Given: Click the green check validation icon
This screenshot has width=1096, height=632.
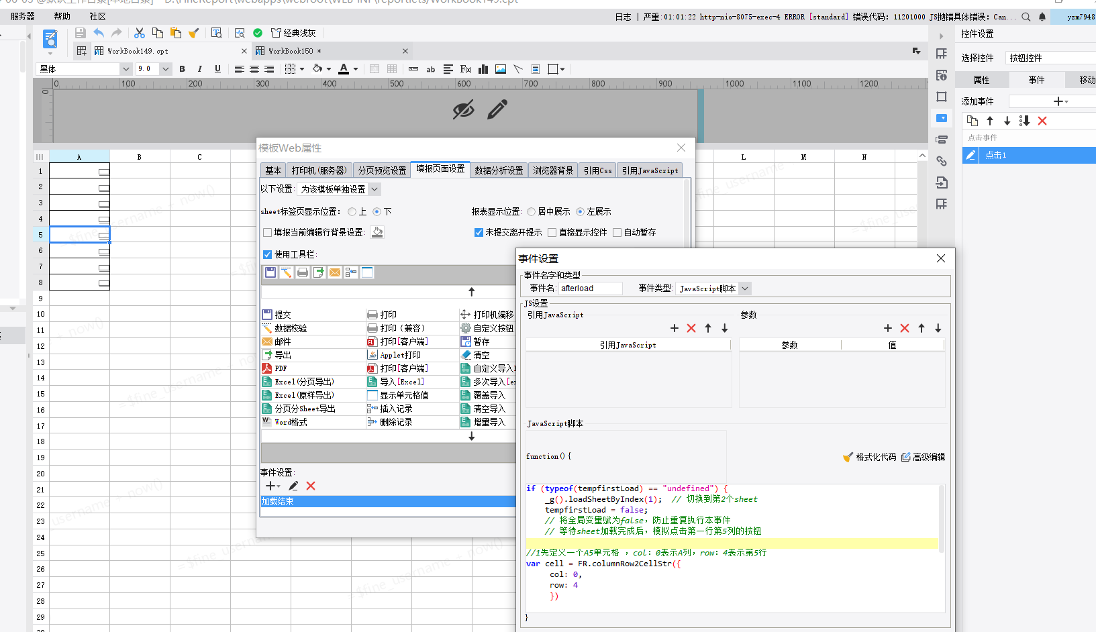Looking at the screenshot, I should click(x=258, y=33).
